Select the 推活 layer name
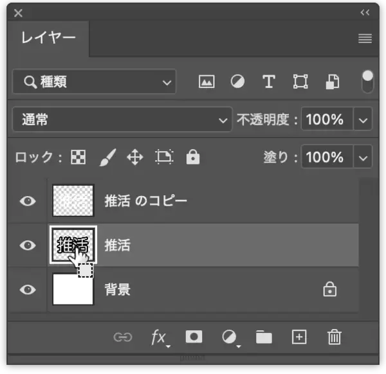 [118, 245]
